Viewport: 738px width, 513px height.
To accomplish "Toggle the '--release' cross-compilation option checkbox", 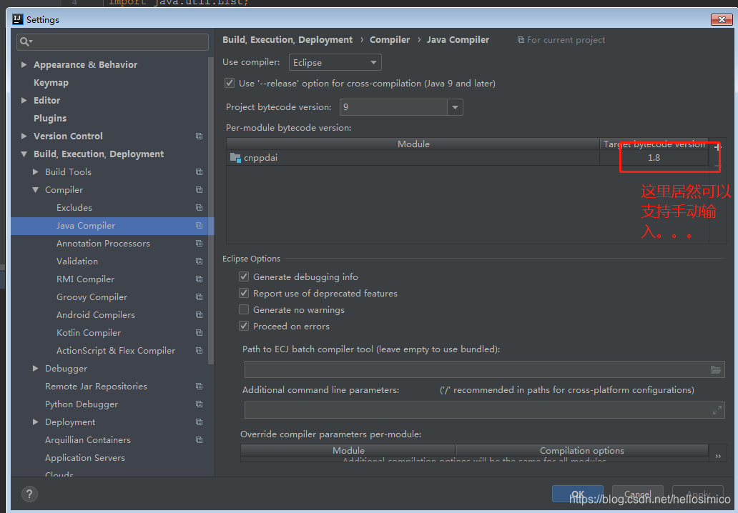I will coord(230,83).
